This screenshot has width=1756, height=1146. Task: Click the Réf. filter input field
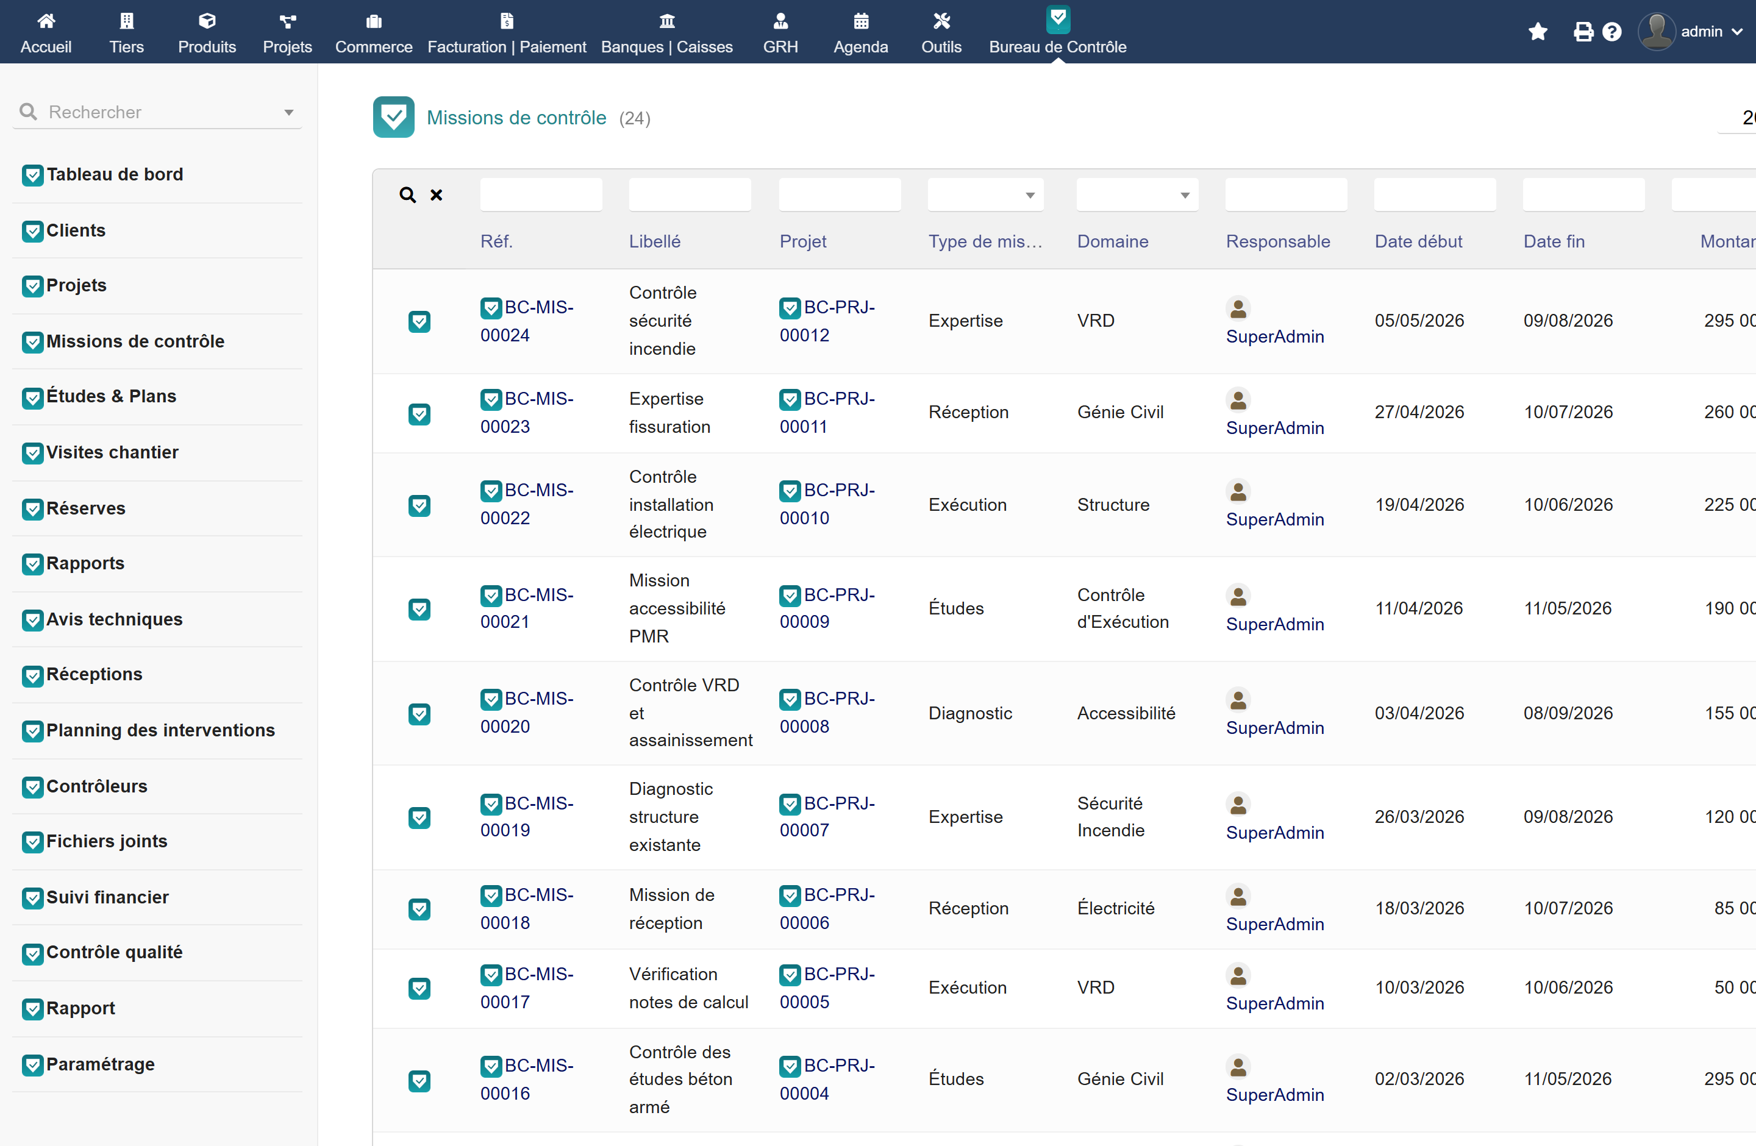coord(541,194)
